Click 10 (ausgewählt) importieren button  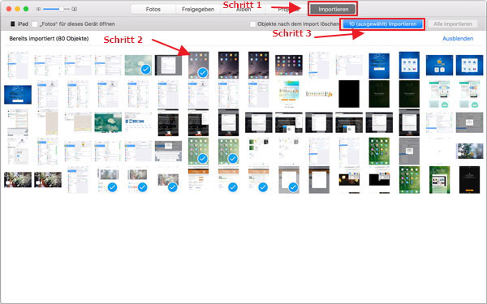pos(382,24)
